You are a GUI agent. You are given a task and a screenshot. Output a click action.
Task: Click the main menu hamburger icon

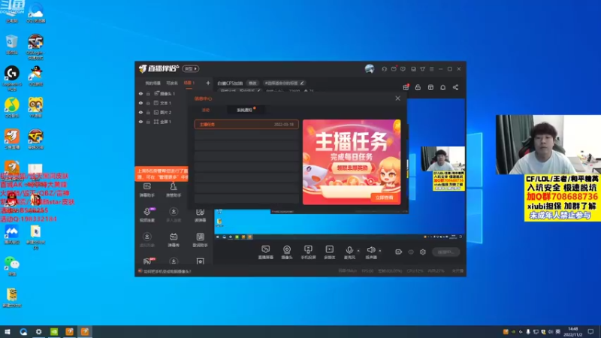click(431, 69)
